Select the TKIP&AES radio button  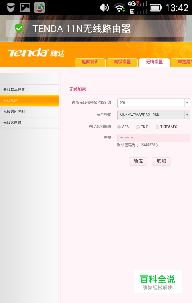157,127
